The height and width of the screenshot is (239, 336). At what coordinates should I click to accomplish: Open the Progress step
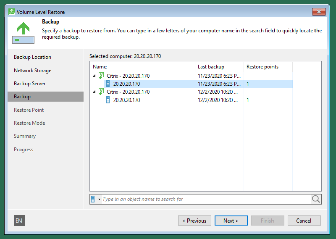[24, 150]
